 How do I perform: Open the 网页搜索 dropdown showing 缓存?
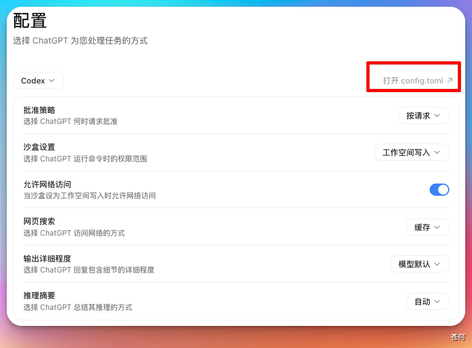click(427, 227)
